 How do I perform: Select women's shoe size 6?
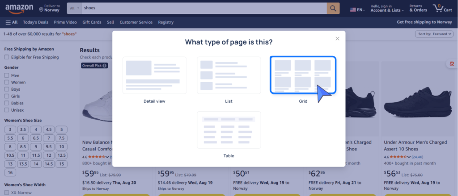tap(23, 138)
